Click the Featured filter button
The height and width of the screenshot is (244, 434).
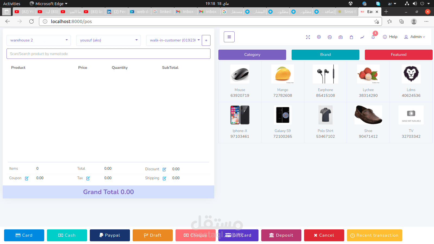pyautogui.click(x=399, y=55)
